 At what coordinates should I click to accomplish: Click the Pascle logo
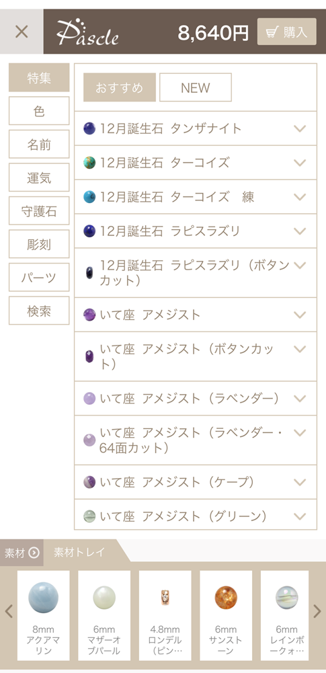[x=87, y=34]
